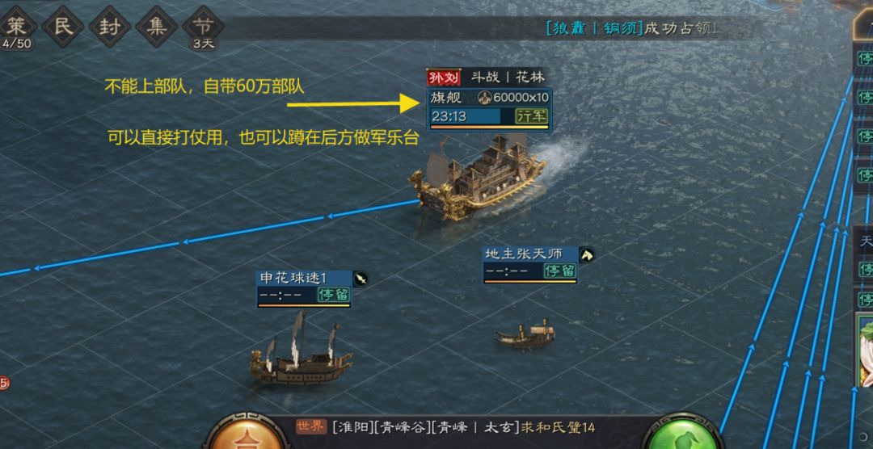Click the 行军 button on the flagship panel
The width and height of the screenshot is (873, 449).
pyautogui.click(x=532, y=116)
